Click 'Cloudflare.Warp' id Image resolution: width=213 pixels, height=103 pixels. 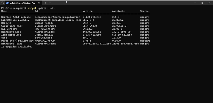pyautogui.click(x=45, y=26)
